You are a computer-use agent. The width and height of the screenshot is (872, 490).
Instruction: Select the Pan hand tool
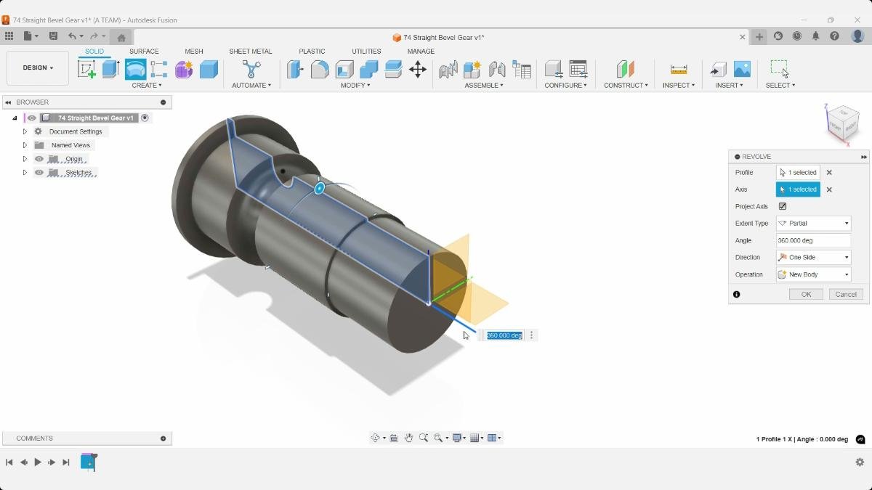click(408, 438)
